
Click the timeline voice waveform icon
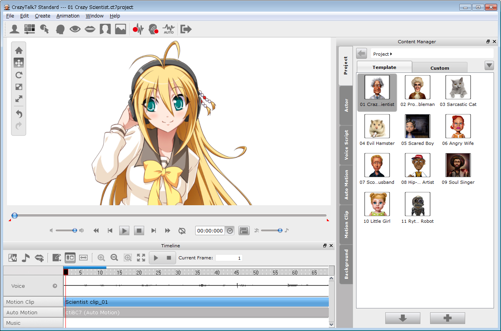(13, 258)
